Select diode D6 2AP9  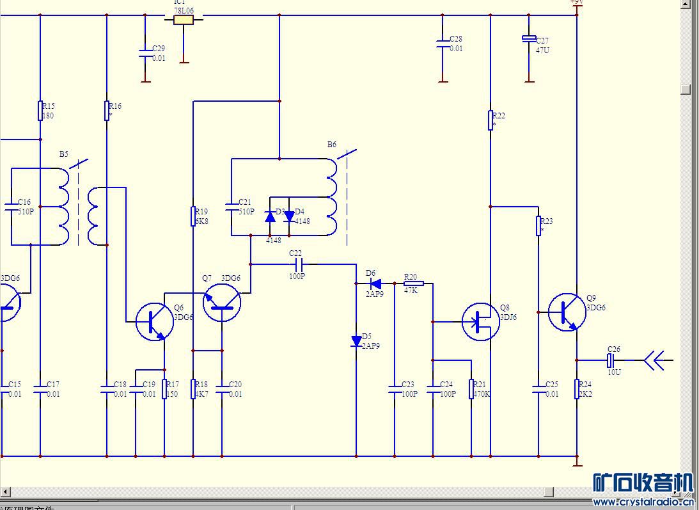click(375, 283)
